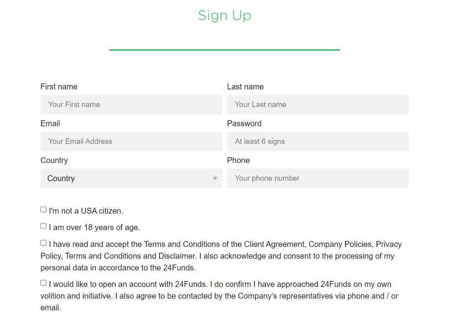Click the "Last name" field label
This screenshot has height=321, width=450.
pyautogui.click(x=245, y=87)
